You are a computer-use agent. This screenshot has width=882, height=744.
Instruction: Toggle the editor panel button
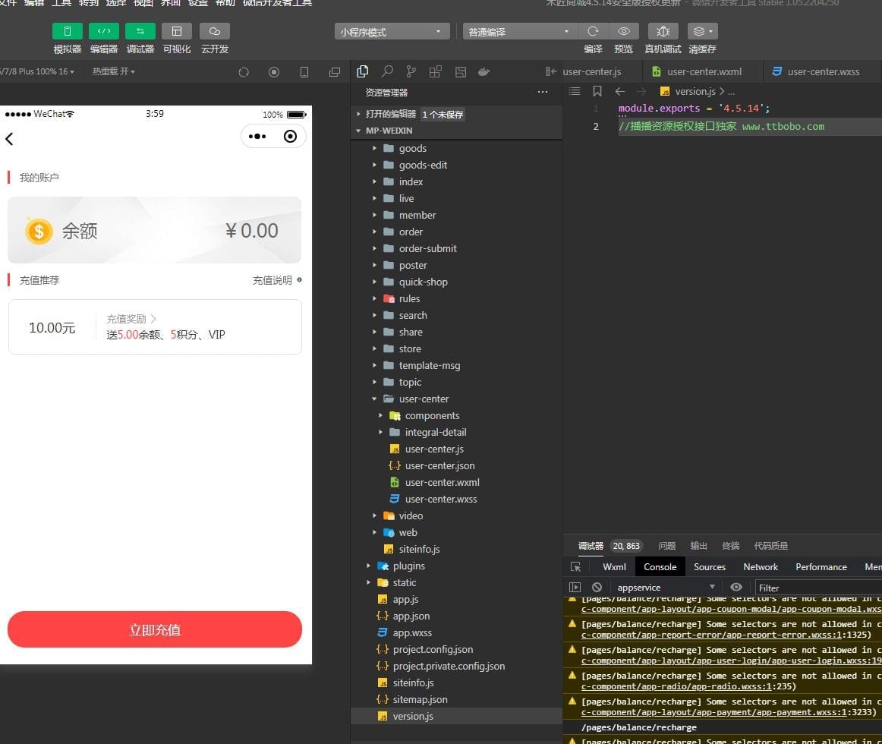point(103,32)
